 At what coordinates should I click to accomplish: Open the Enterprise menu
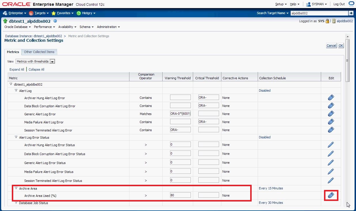[x=15, y=13]
